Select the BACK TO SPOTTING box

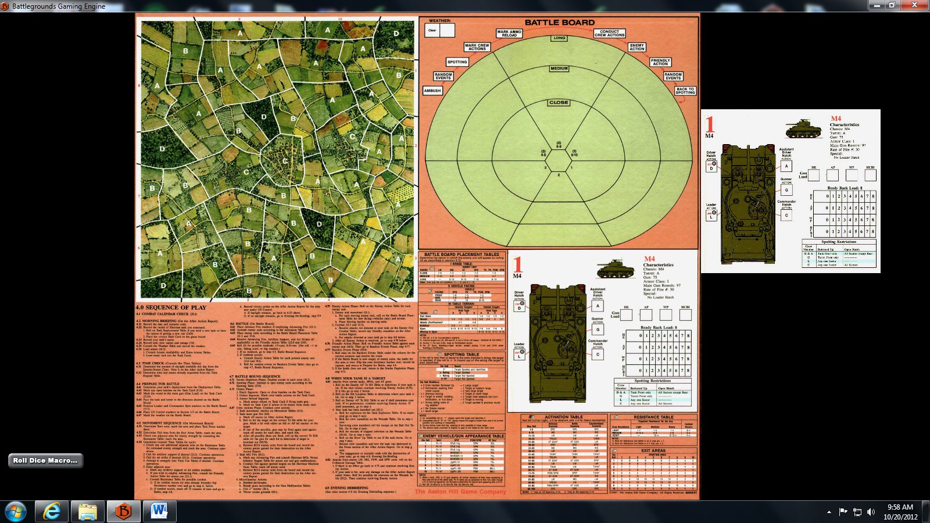(685, 91)
